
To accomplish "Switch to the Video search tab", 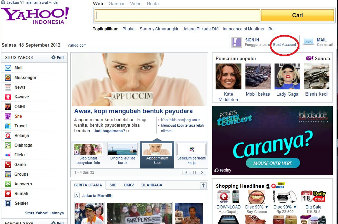I will 136,4.
